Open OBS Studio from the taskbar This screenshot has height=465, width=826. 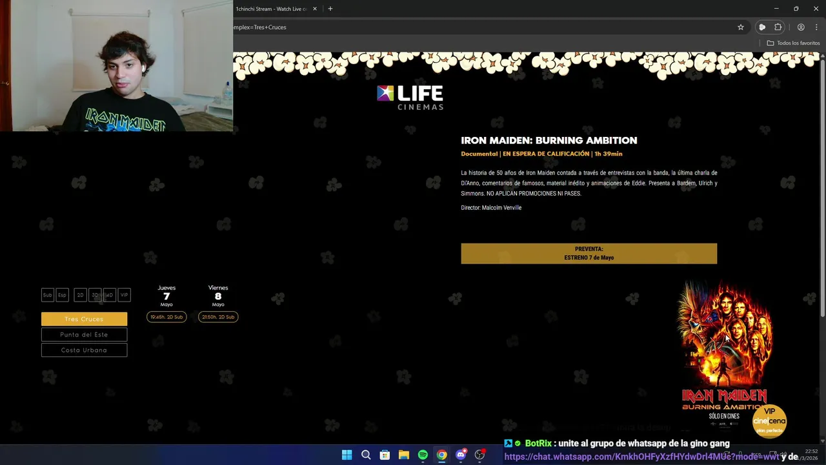(479, 455)
